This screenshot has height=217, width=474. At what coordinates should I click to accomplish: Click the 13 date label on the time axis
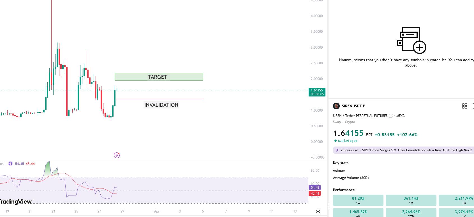click(295, 211)
